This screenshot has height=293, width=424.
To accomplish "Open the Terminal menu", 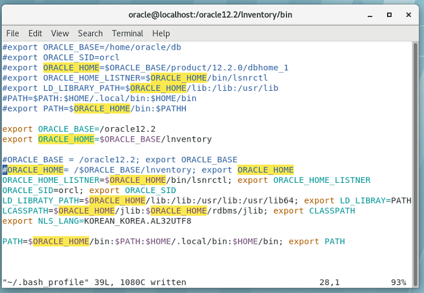I will (x=127, y=33).
